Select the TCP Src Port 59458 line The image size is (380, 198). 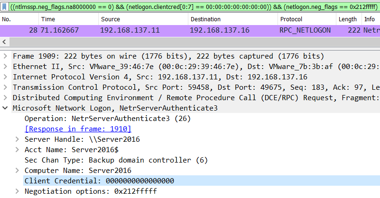pos(196,87)
